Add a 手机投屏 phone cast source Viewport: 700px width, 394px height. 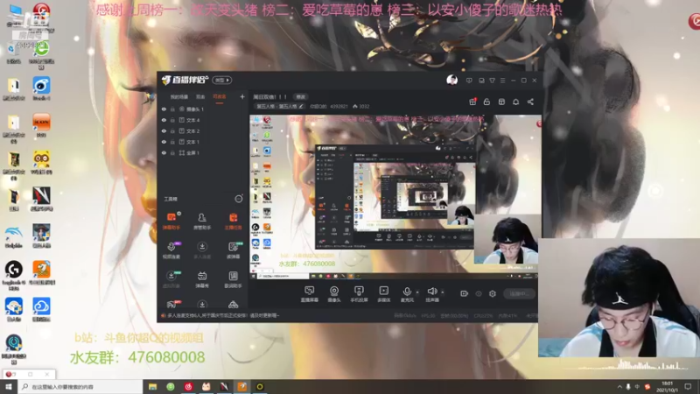tap(359, 294)
